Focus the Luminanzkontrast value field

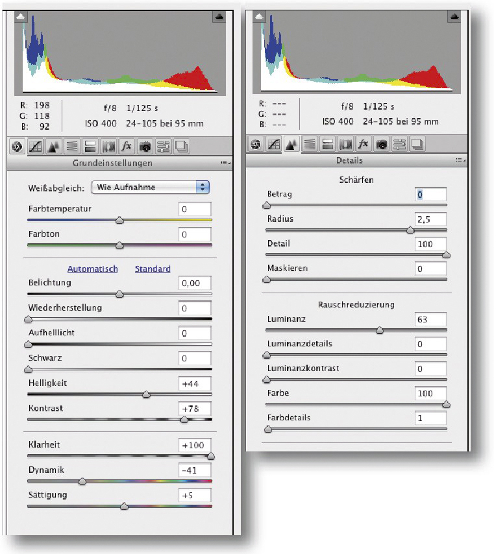(430, 368)
